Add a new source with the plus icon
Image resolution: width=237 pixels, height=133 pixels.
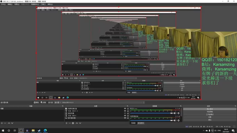coord(66,123)
